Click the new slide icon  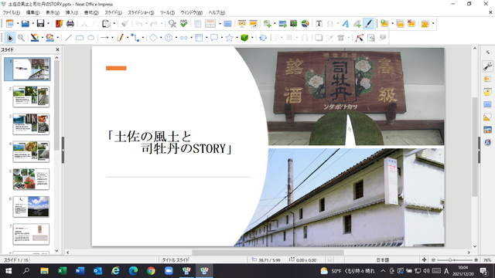pyautogui.click(x=384, y=24)
